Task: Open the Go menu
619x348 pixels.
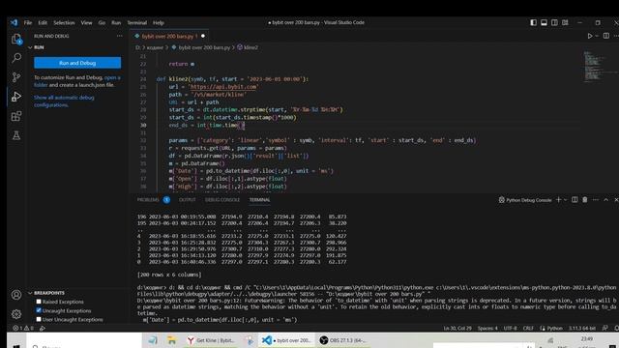Action: point(102,23)
